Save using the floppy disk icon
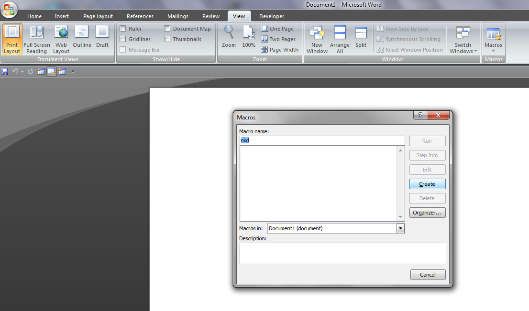The width and height of the screenshot is (529, 311). click(5, 72)
